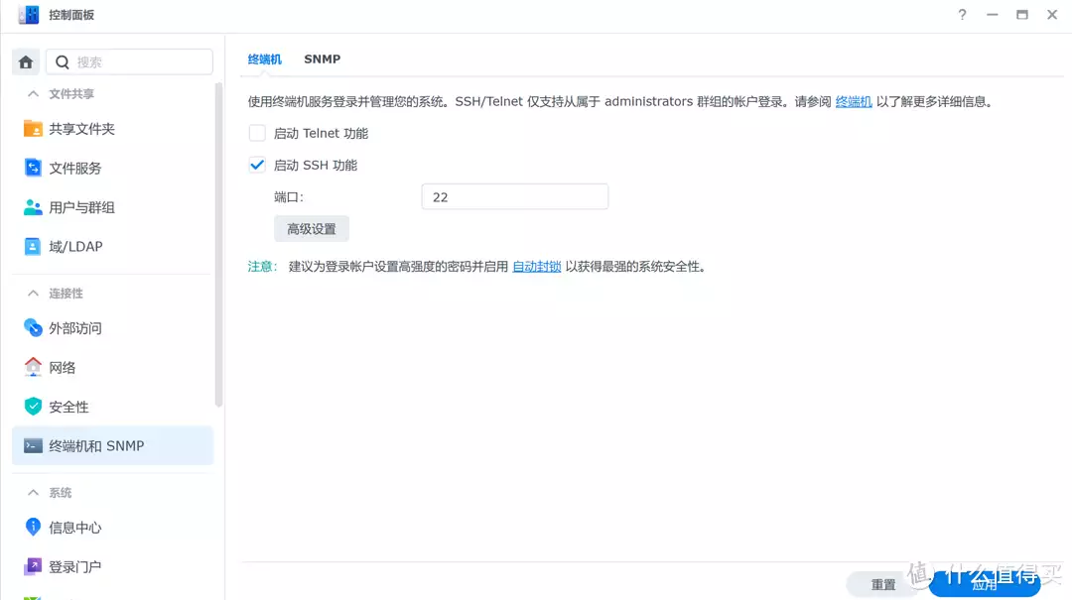This screenshot has width=1072, height=600.
Task: Open 共享文件夹 folder icon
Action: click(33, 129)
